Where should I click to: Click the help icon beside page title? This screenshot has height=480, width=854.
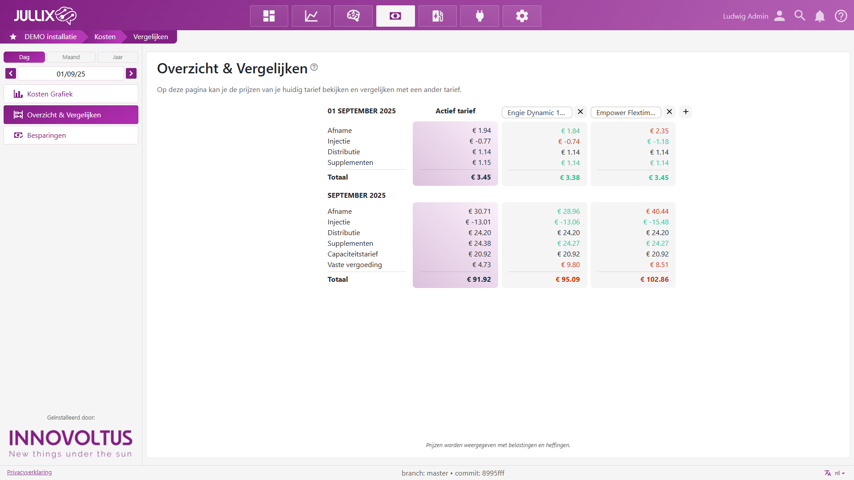pos(314,67)
